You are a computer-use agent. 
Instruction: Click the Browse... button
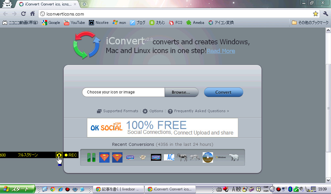tap(181, 92)
